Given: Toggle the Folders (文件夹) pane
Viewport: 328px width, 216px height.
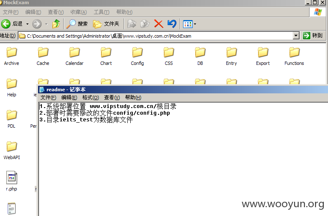Looking at the screenshot, I should (106, 24).
